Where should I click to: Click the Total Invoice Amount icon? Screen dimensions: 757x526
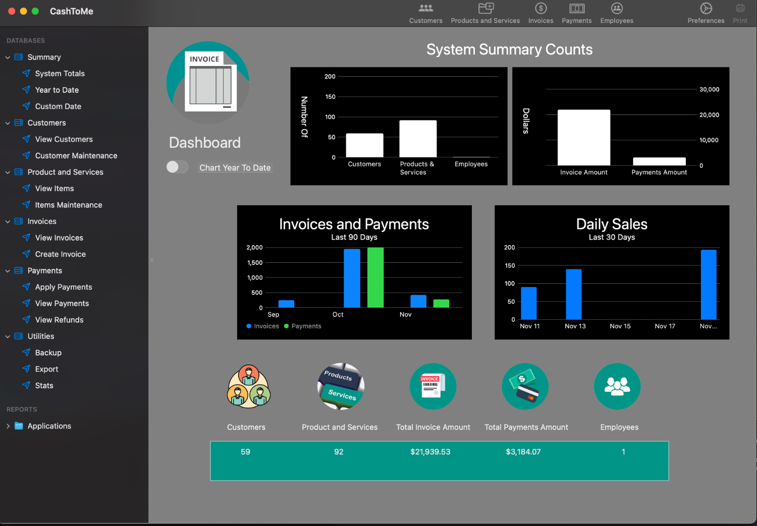(432, 387)
